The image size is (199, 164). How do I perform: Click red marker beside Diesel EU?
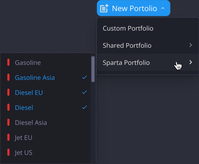click(x=8, y=92)
